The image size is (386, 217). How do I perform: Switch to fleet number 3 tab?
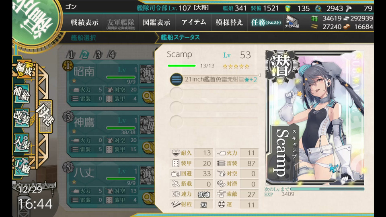pyautogui.click(x=98, y=54)
